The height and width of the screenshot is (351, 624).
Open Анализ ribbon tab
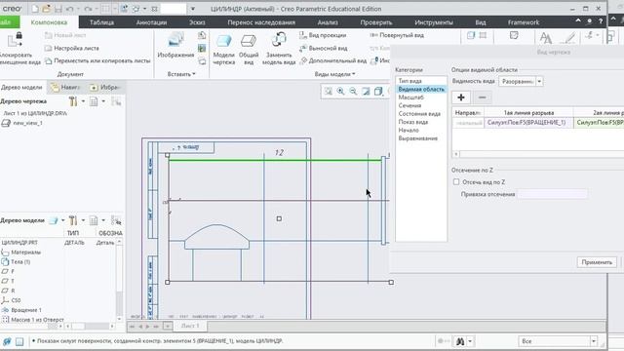click(328, 22)
